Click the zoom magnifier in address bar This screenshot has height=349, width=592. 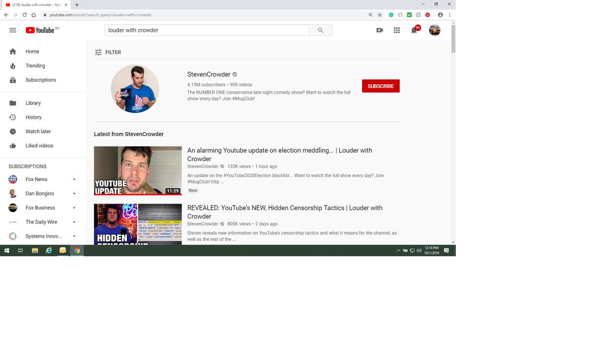coord(370,15)
